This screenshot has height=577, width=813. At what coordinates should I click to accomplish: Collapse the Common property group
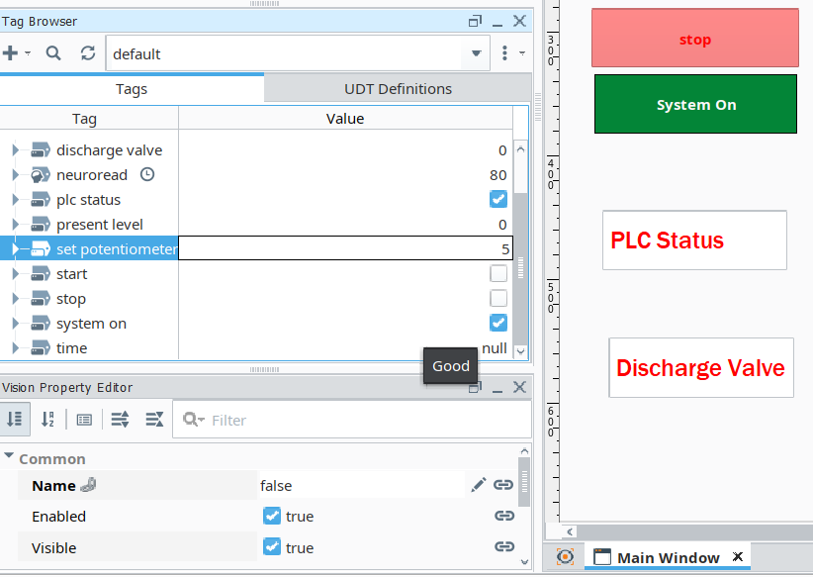(x=9, y=458)
